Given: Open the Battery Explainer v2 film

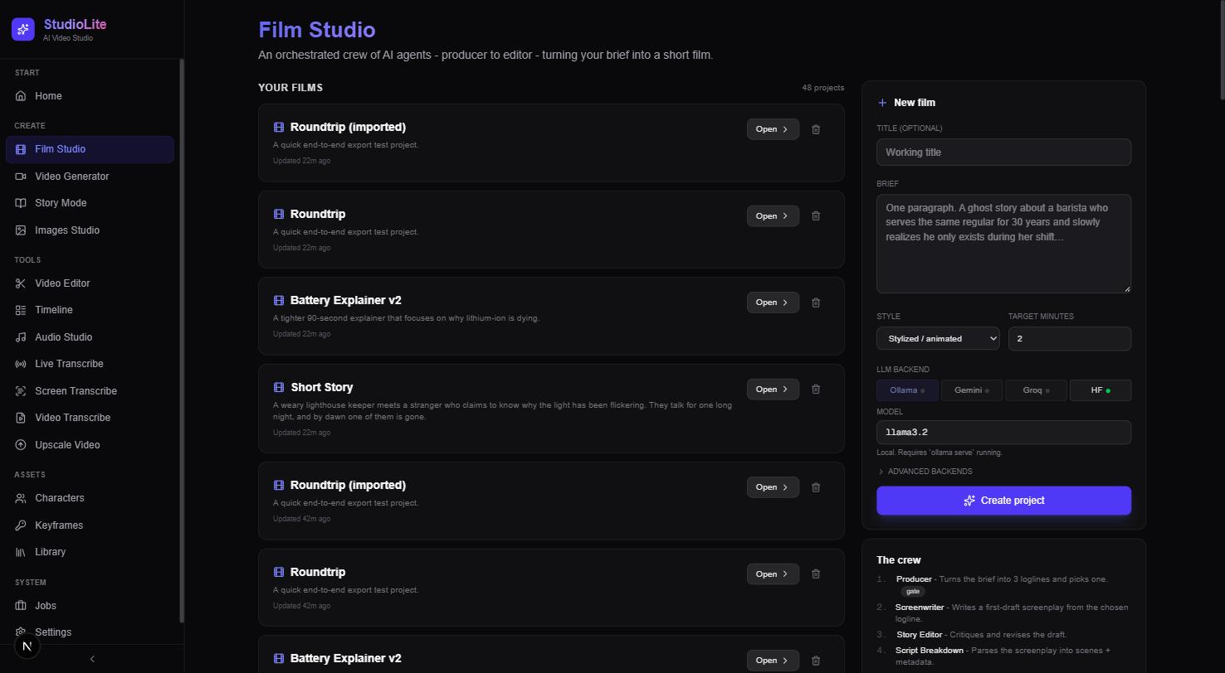Looking at the screenshot, I should click(x=773, y=303).
